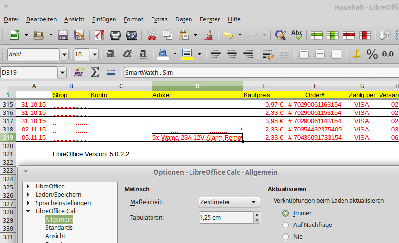Toggle underline formatting
The width and height of the screenshot is (399, 243).
coord(143,54)
